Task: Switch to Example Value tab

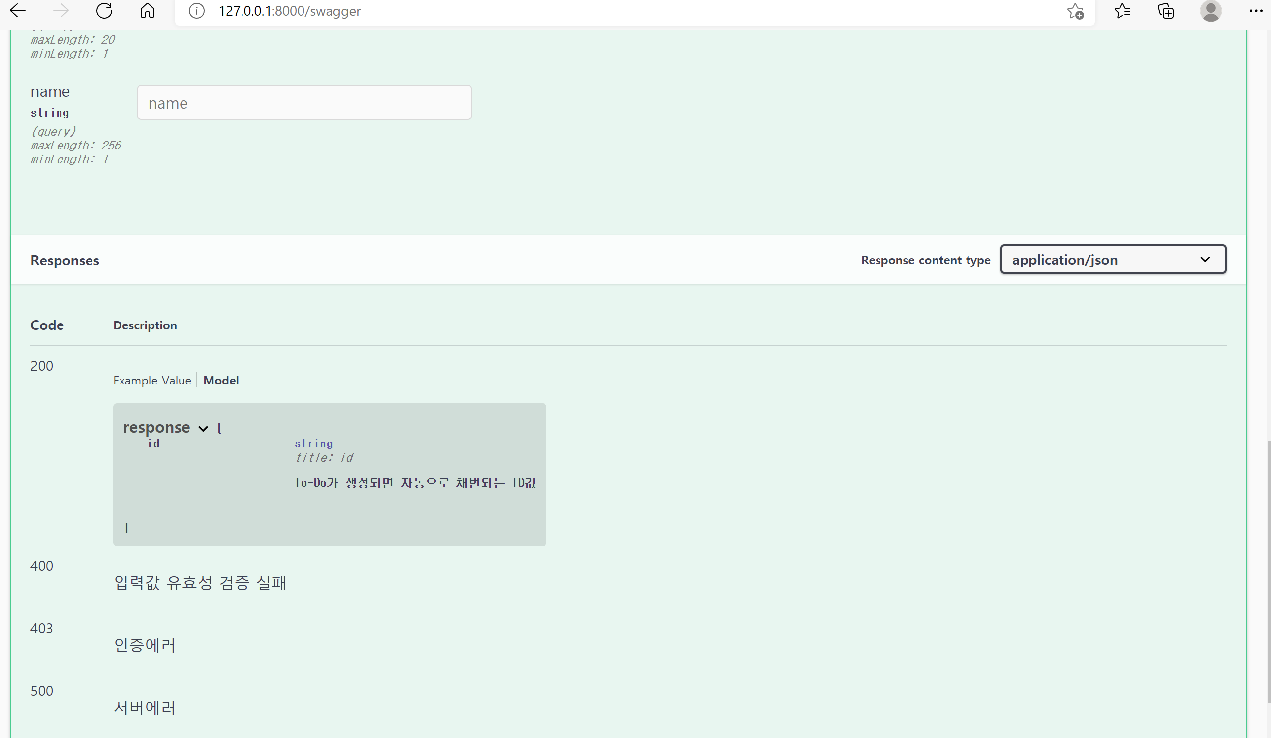Action: 152,381
